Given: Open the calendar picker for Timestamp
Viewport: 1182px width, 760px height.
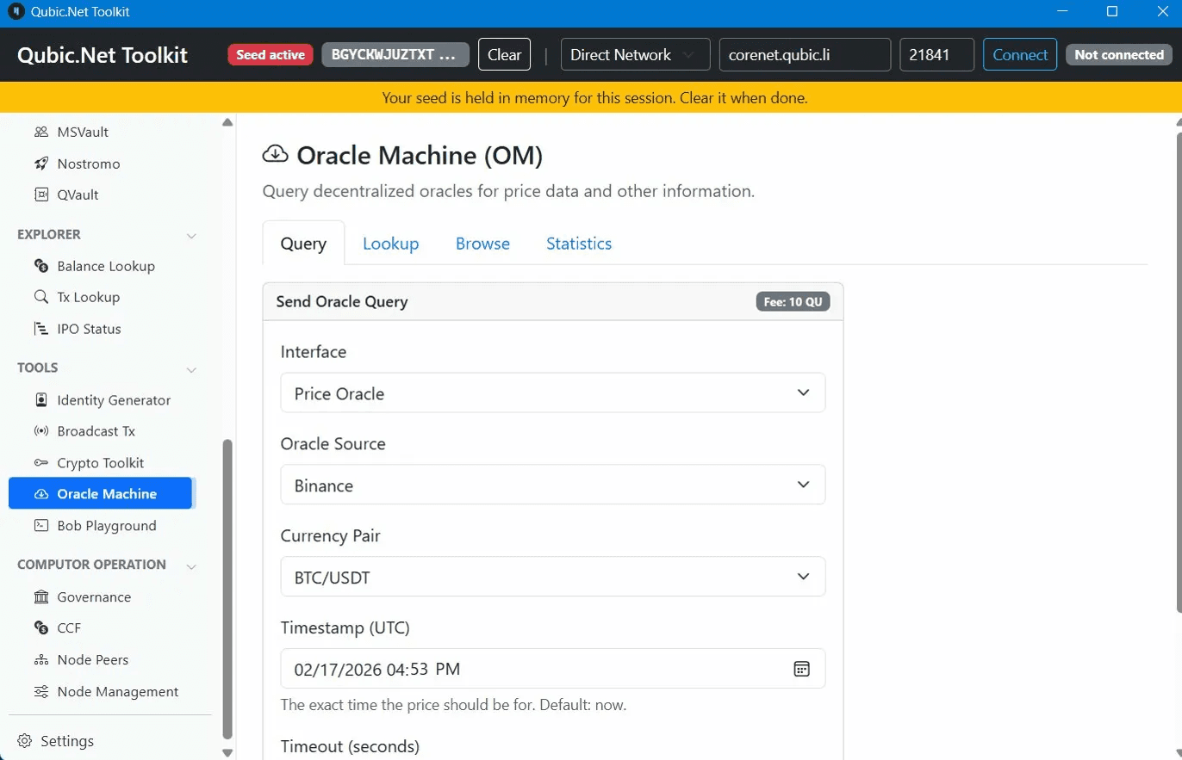Looking at the screenshot, I should (801, 669).
